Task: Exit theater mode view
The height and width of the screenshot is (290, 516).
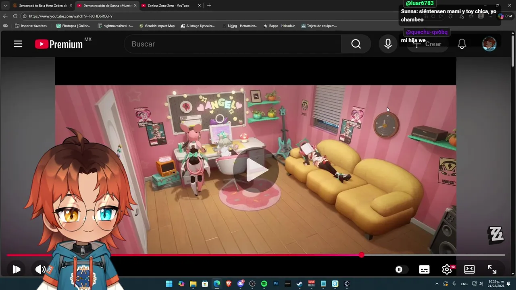Action: coord(469,269)
